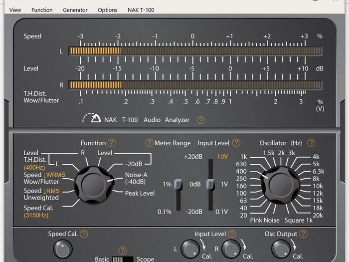Select the 10k oscillator frequency label
The width and height of the screenshot is (349, 262).
tap(318, 186)
